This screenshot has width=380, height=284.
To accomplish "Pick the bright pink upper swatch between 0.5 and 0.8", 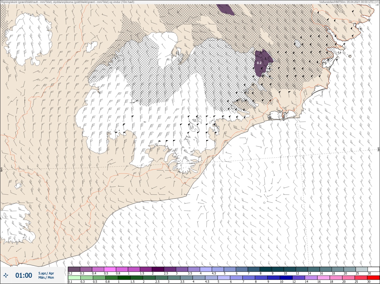I will 110,269.
